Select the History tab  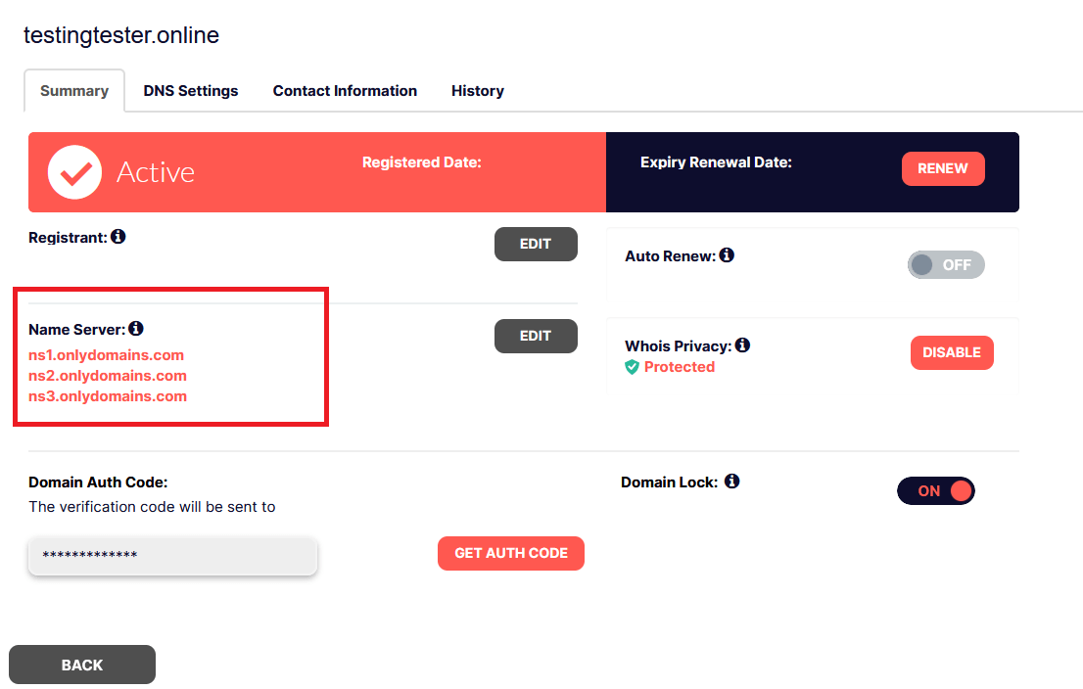point(477,90)
